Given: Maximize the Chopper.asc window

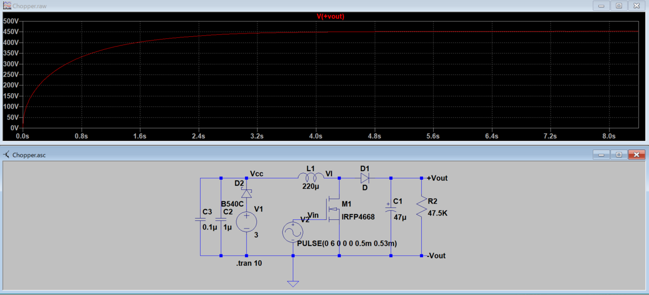Looking at the screenshot, I should point(619,154).
